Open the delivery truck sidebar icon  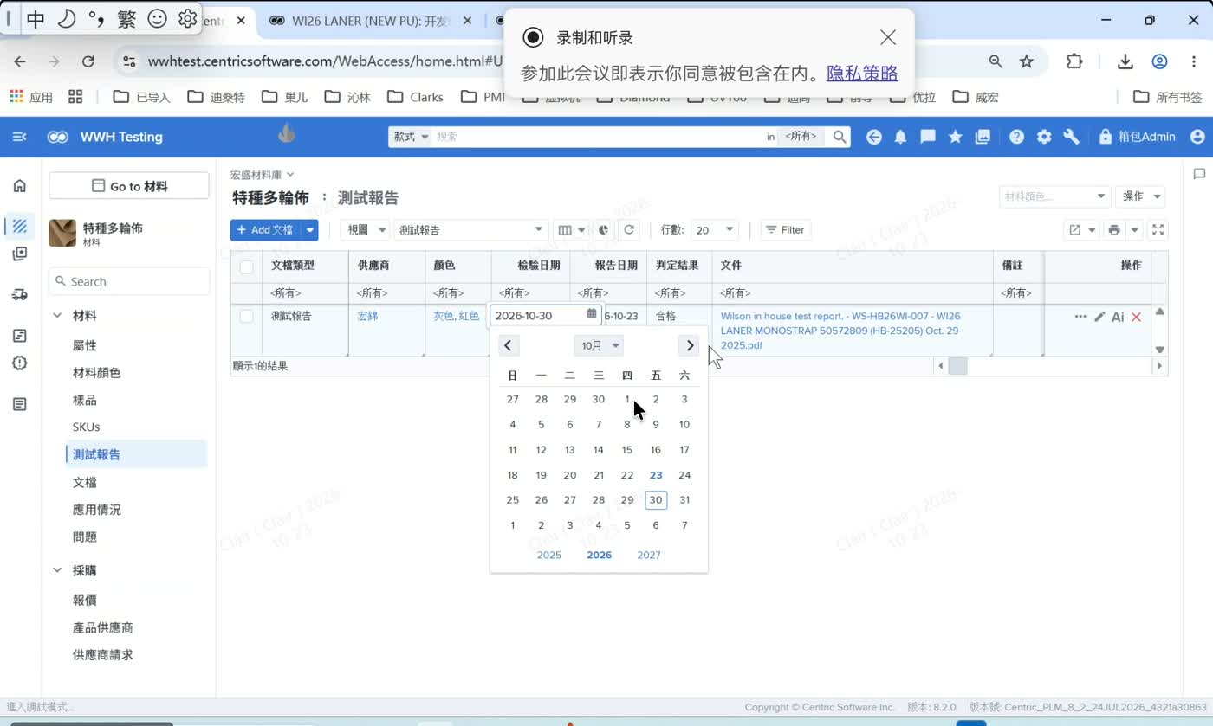tap(19, 294)
